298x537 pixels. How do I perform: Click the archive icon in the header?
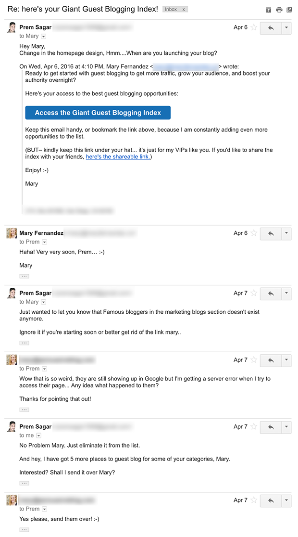(x=269, y=10)
